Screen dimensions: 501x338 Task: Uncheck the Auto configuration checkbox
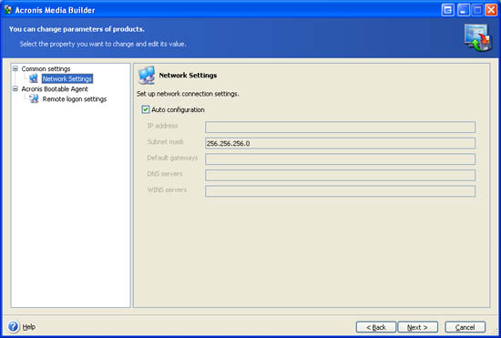click(146, 109)
